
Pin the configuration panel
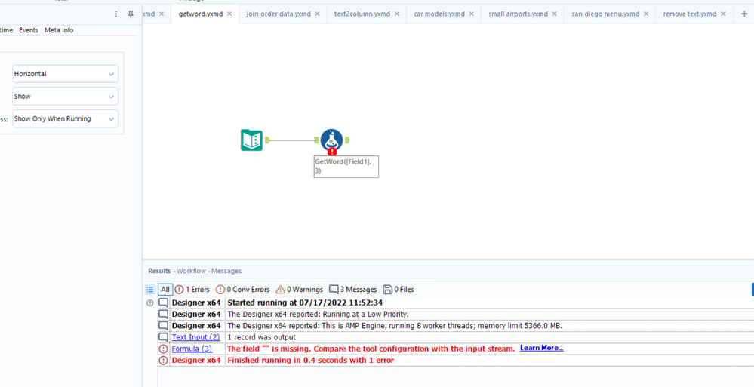coord(131,14)
